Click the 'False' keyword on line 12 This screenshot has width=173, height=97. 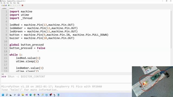coord(41,48)
